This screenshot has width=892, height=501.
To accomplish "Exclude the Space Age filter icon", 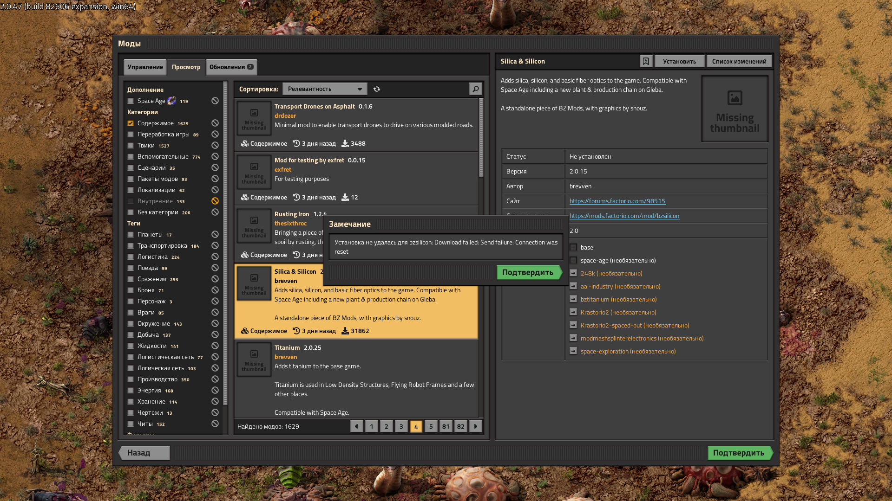I will pyautogui.click(x=215, y=101).
